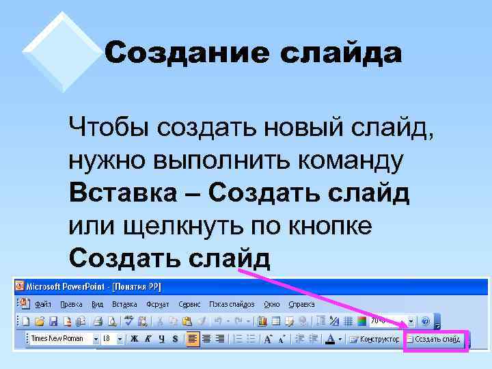
Task: Expand the Undo history dropdown arrow
Action: (x=228, y=321)
